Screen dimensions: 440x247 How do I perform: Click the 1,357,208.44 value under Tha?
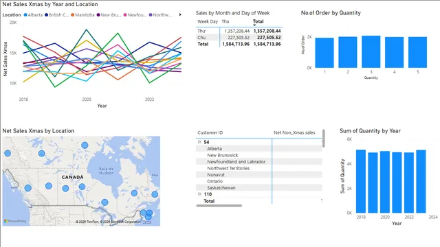pos(236,31)
